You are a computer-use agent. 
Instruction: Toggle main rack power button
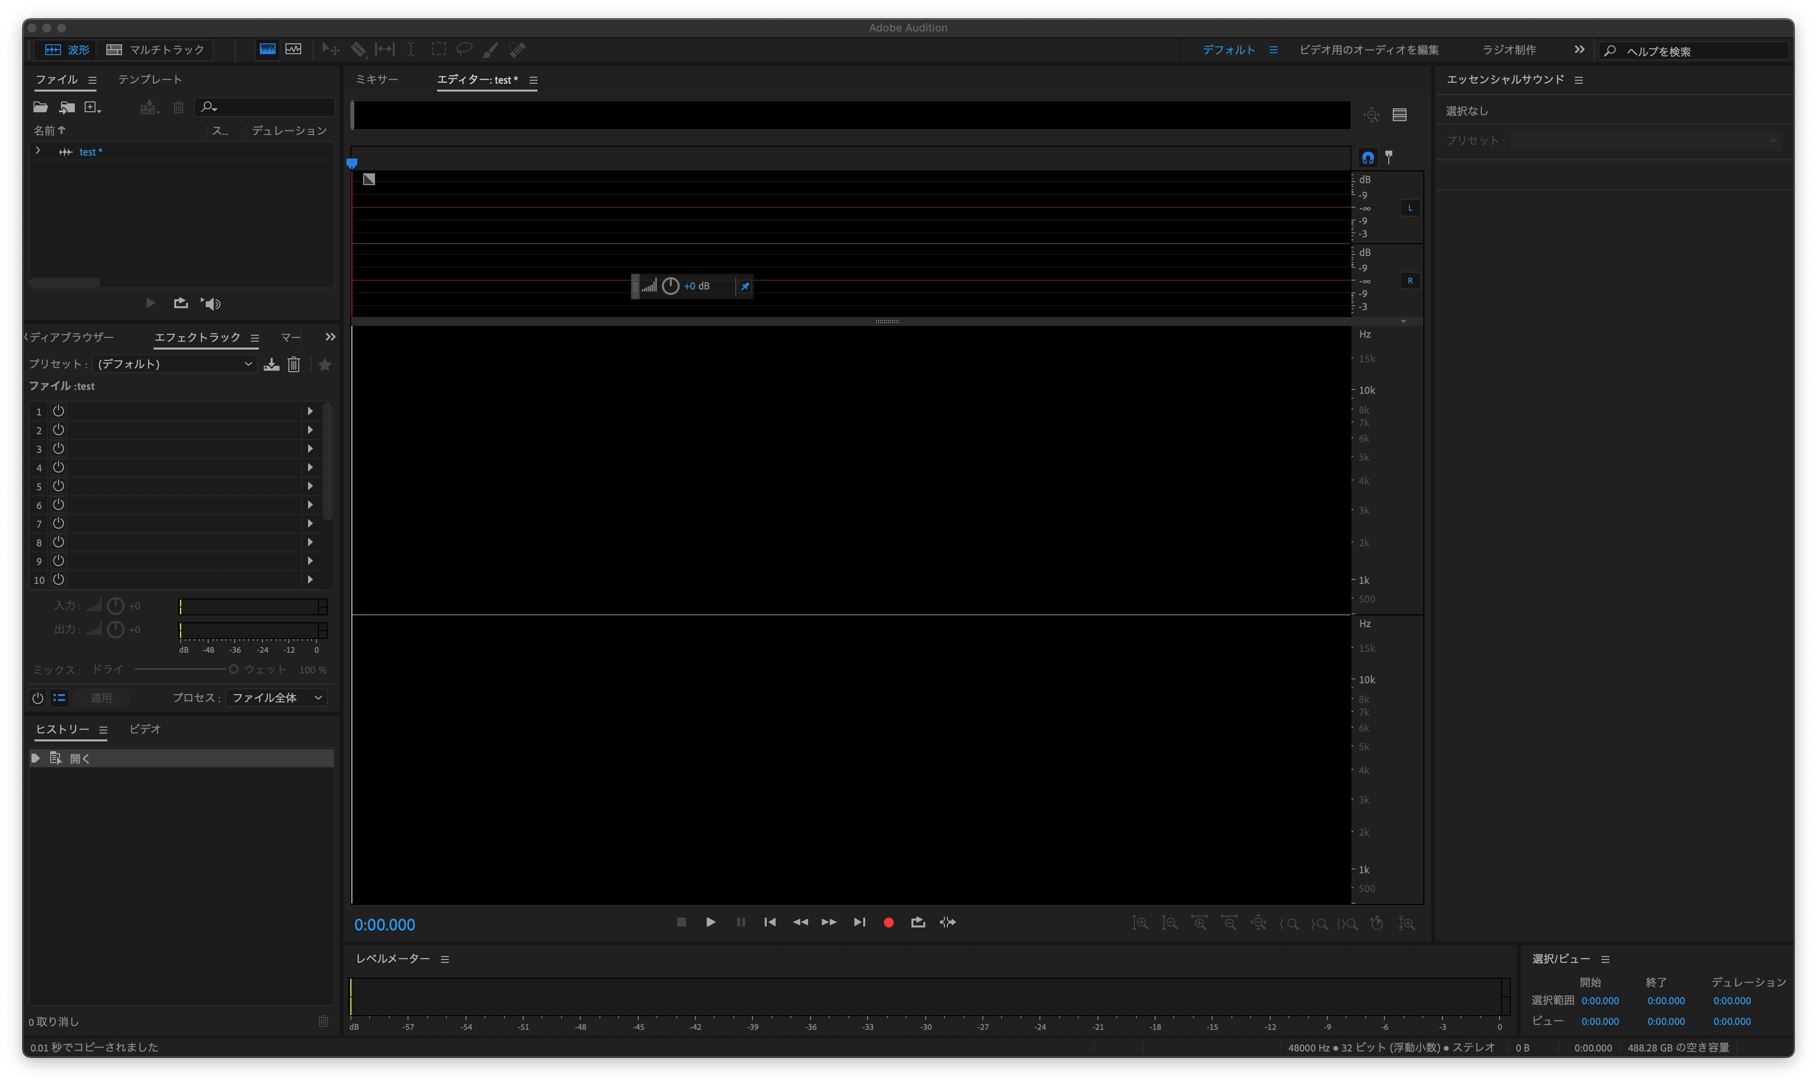(38, 698)
